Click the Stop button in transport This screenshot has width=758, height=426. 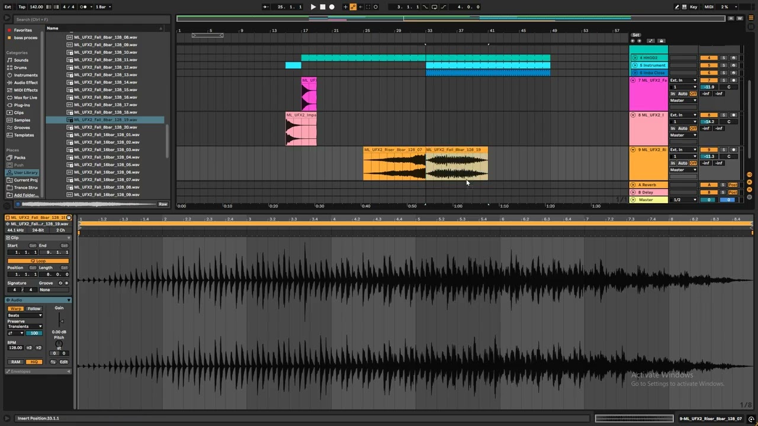point(322,7)
